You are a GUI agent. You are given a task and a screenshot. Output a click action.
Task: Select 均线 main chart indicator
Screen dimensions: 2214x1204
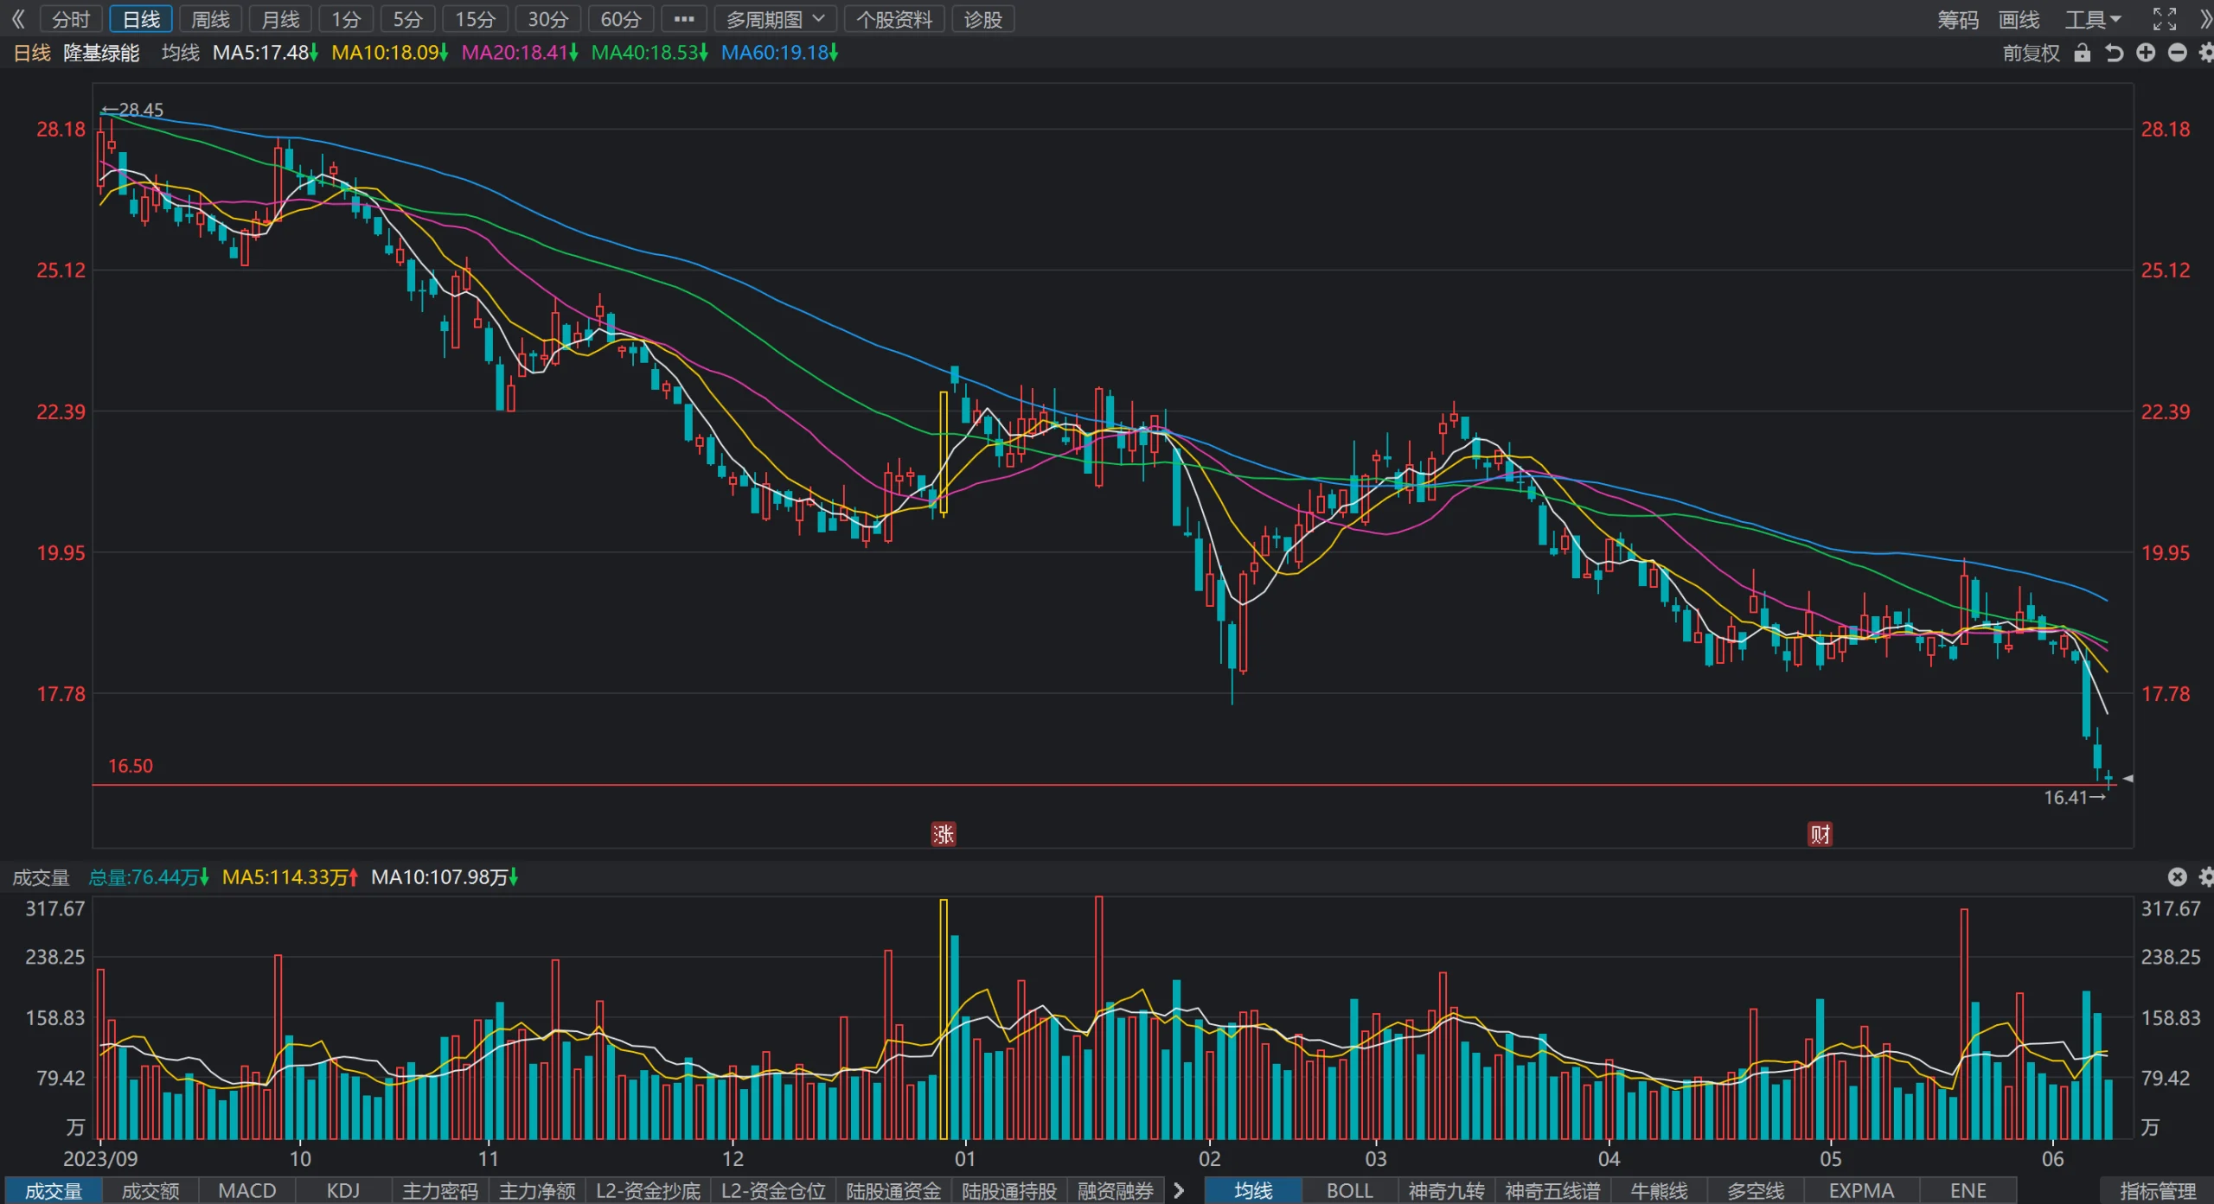pos(1253,1190)
